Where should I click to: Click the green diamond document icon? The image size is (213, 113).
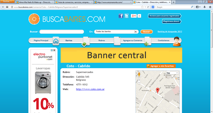pos(86,42)
